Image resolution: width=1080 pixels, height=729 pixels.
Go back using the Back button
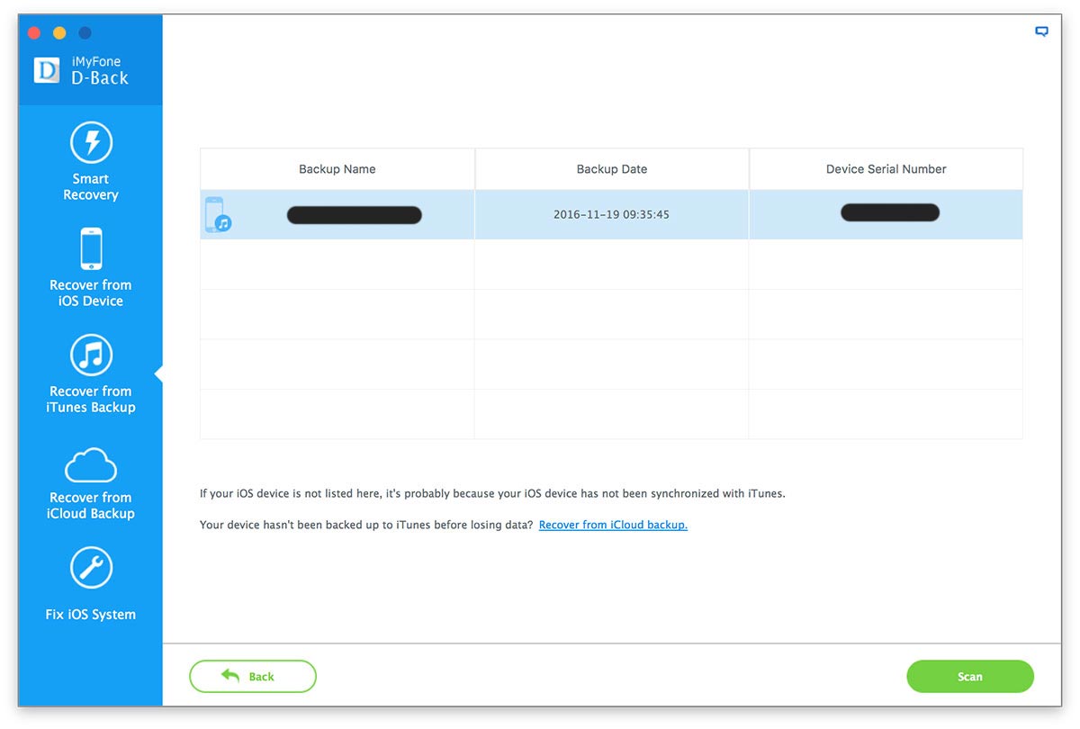tap(253, 676)
